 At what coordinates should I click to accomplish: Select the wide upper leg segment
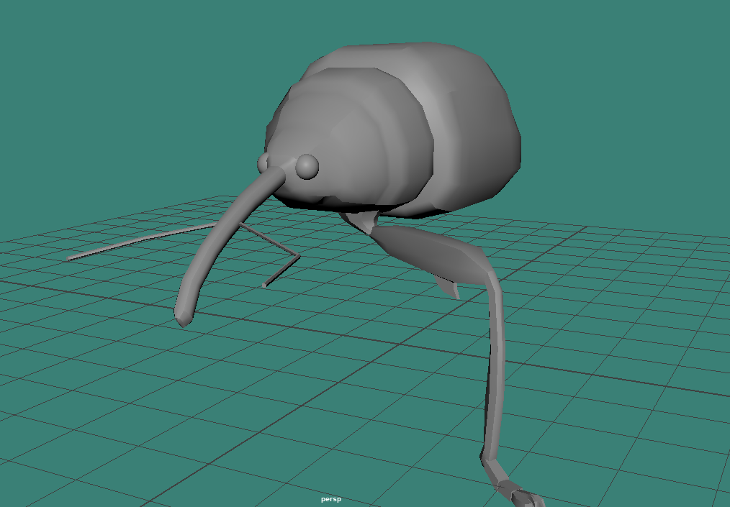tap(432, 252)
